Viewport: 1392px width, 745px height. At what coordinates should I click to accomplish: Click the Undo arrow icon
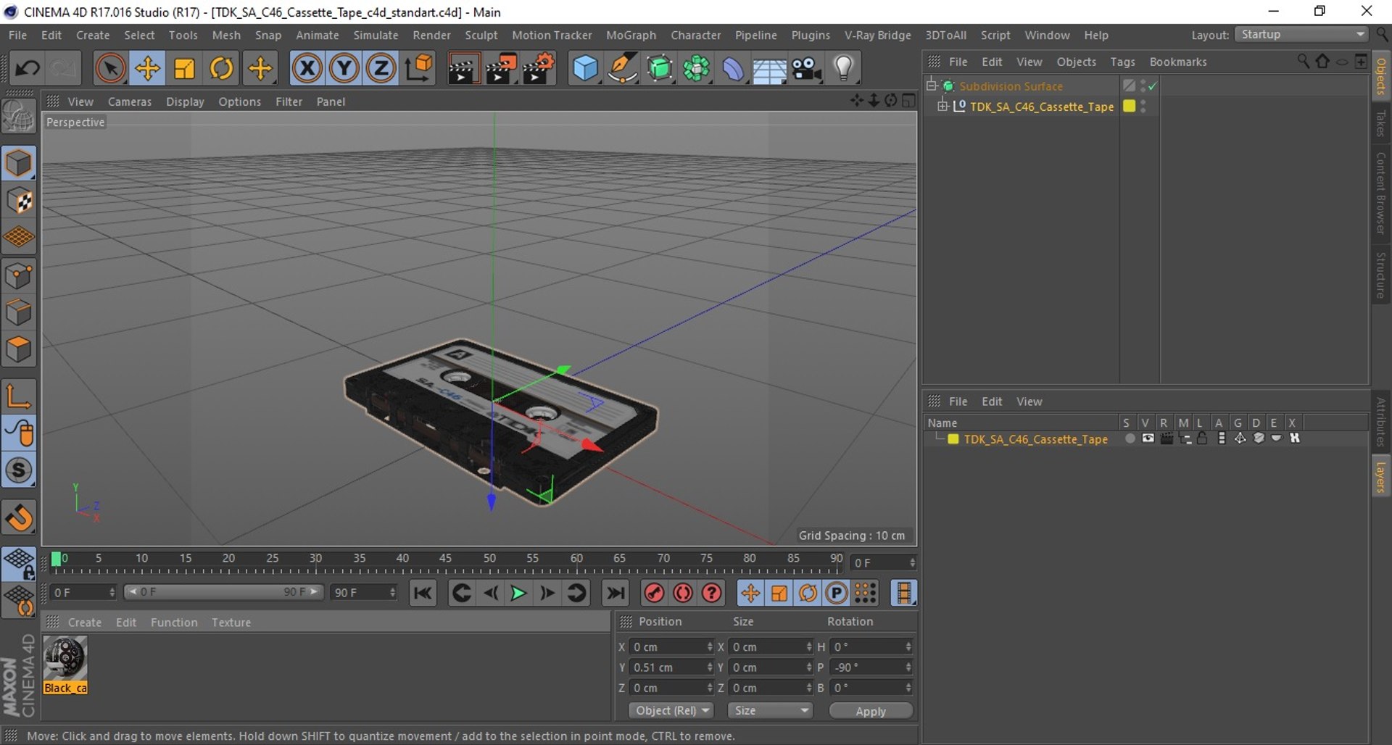(28, 69)
